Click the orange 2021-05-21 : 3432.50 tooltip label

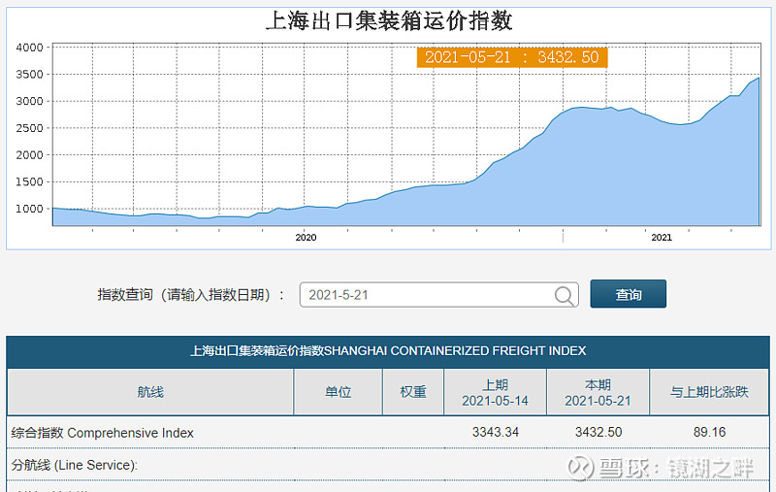pyautogui.click(x=512, y=57)
